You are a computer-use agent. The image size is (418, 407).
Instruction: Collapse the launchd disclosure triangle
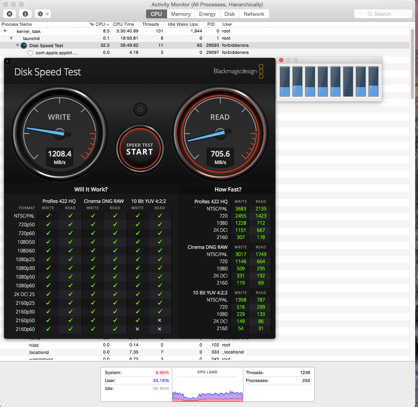(x=11, y=38)
